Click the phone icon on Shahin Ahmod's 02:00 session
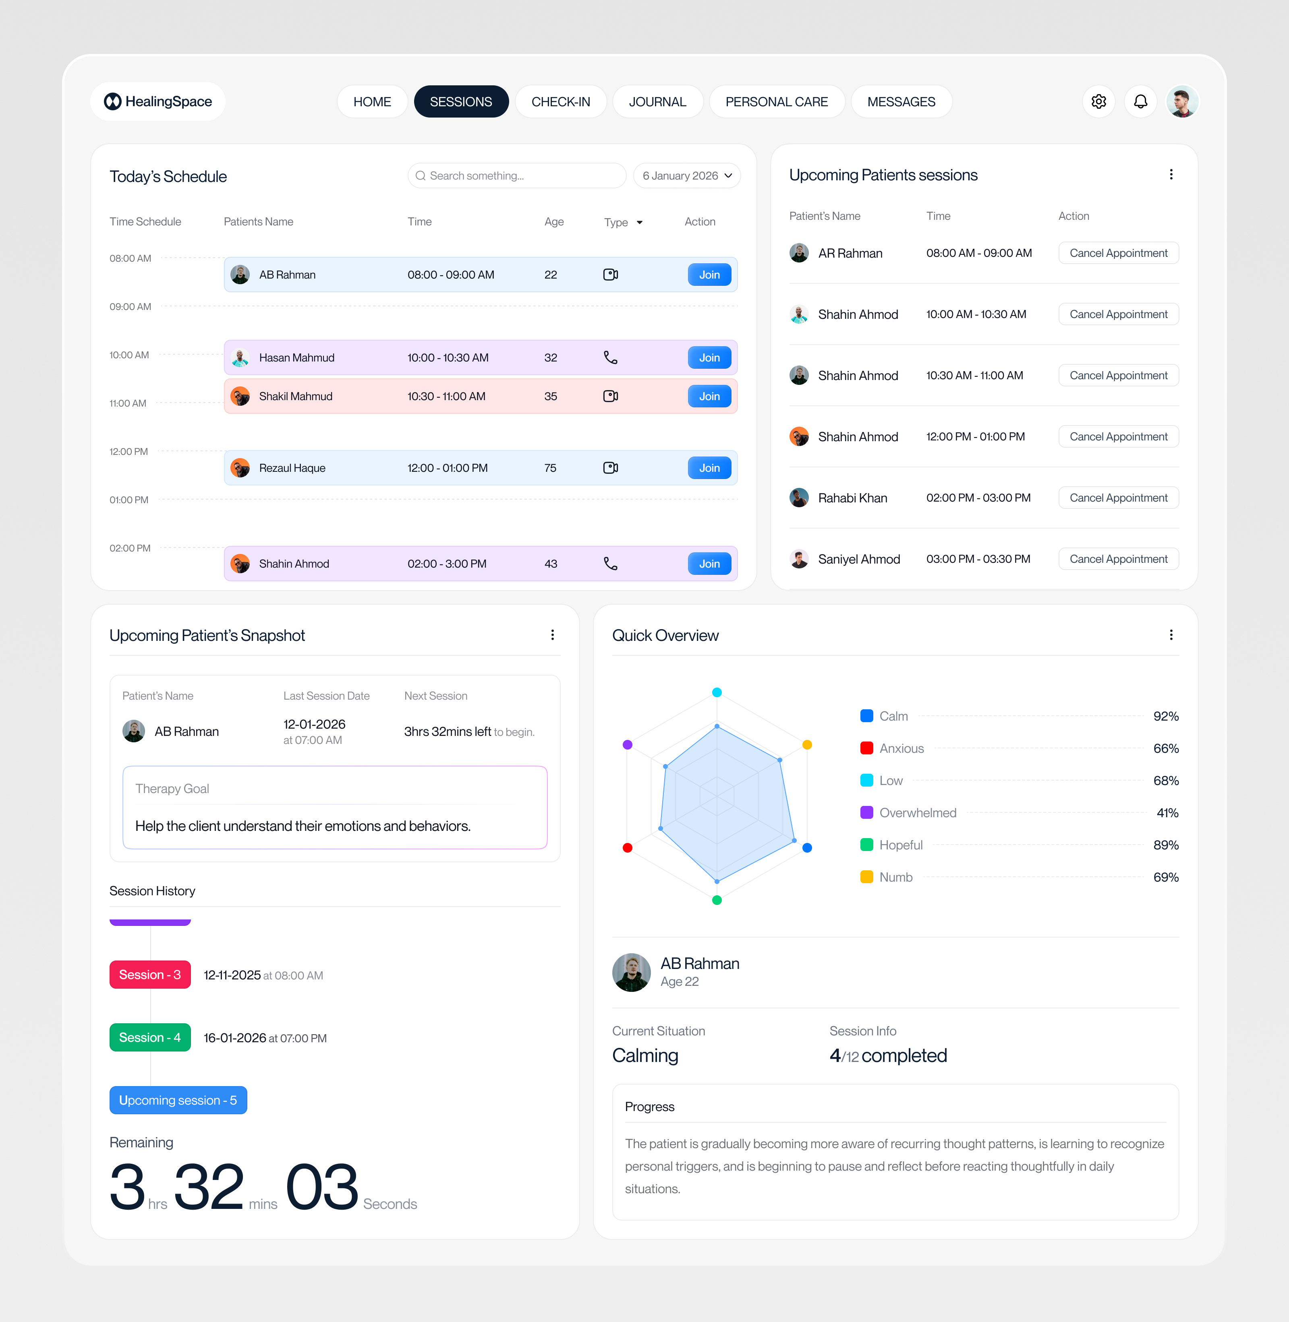1289x1322 pixels. click(610, 564)
